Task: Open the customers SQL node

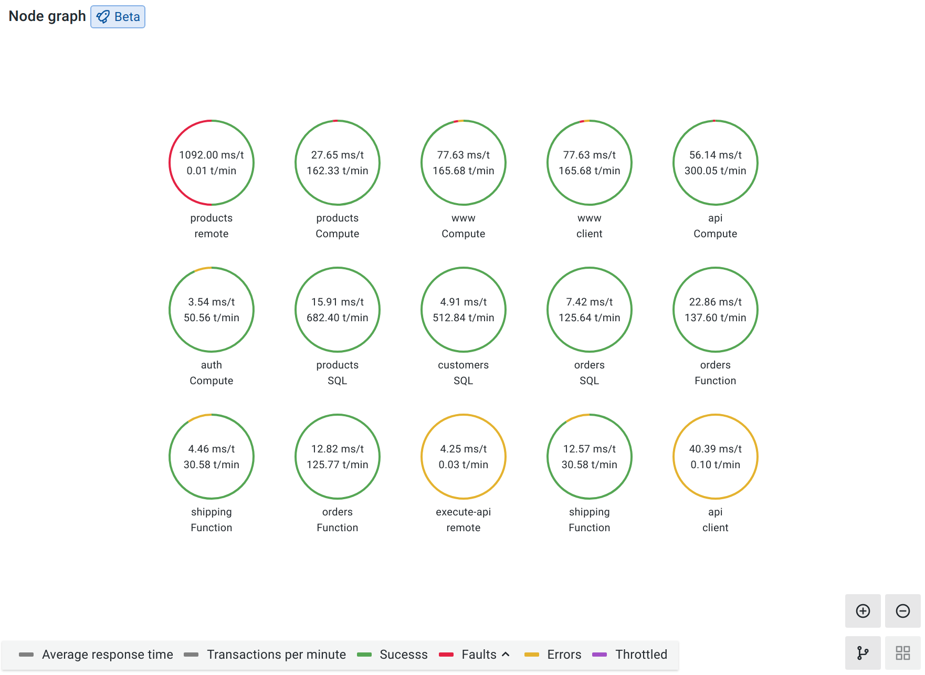Action: (x=464, y=310)
